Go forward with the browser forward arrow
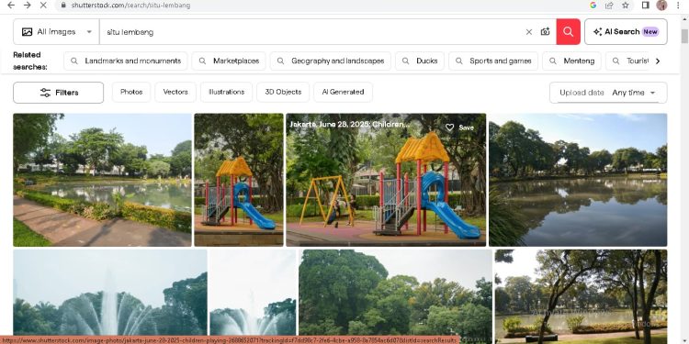689x344 pixels. coord(28,6)
